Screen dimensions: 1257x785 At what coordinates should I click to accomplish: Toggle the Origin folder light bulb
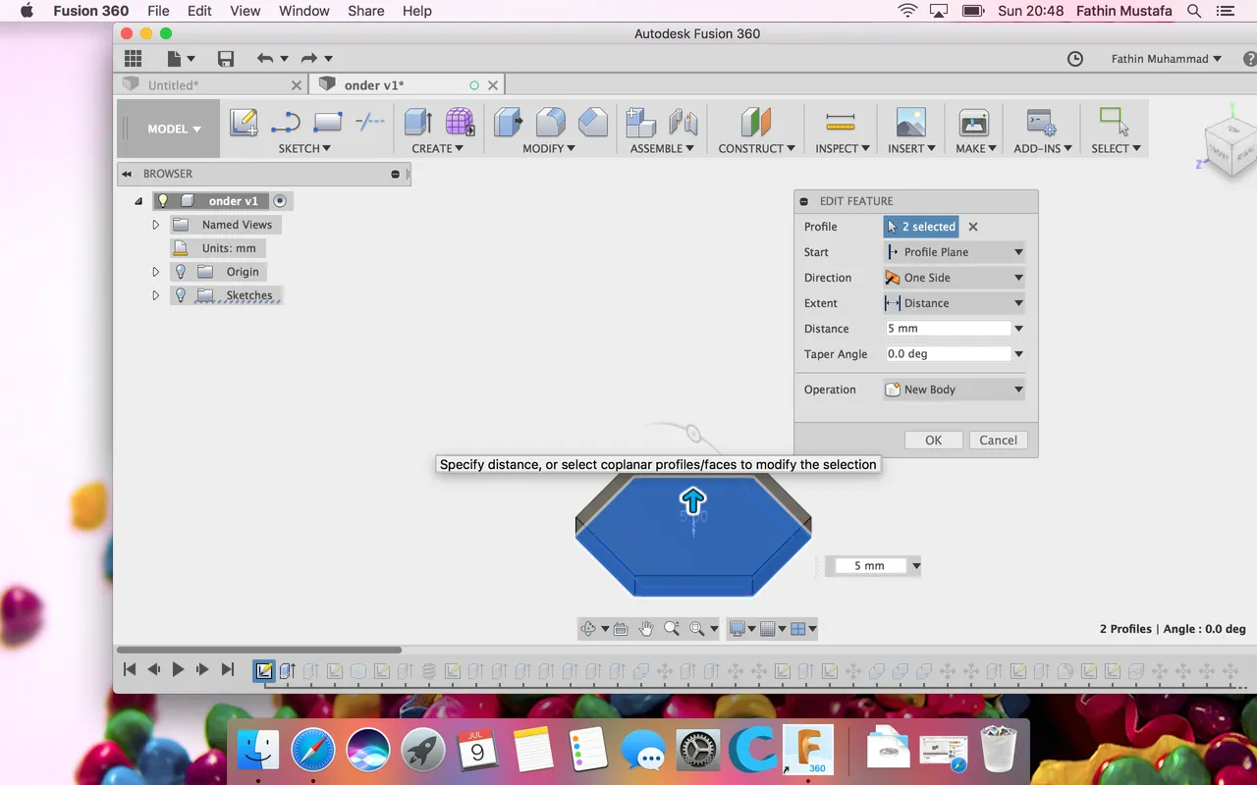[x=181, y=272]
